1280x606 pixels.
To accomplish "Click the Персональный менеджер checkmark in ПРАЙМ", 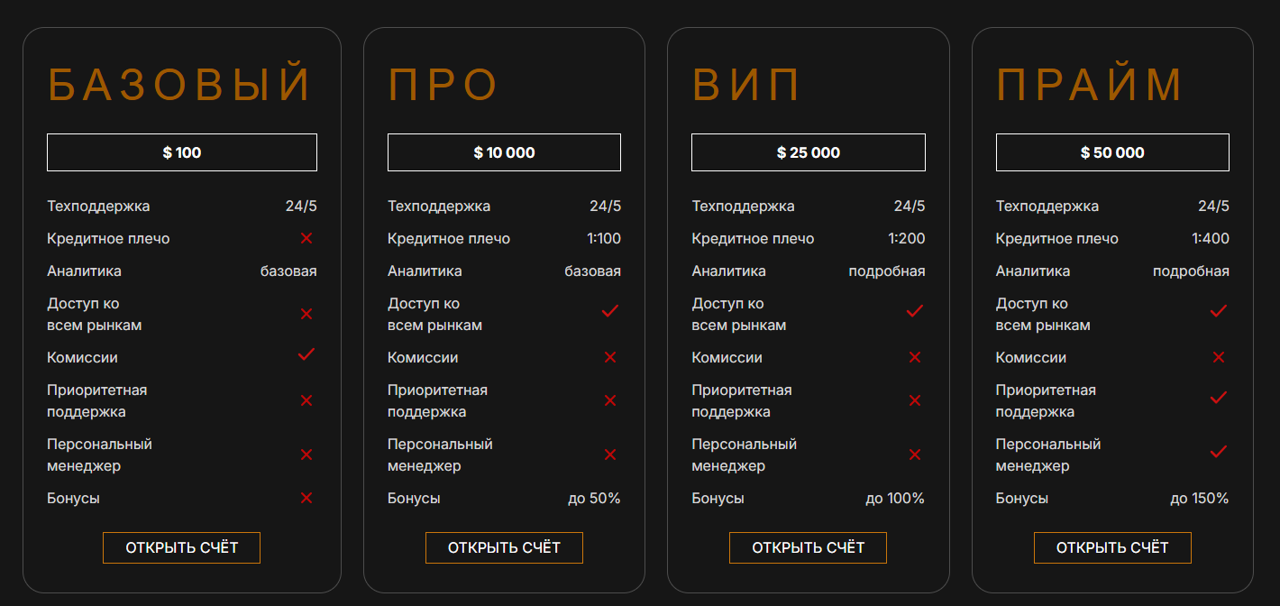I will click(1219, 451).
